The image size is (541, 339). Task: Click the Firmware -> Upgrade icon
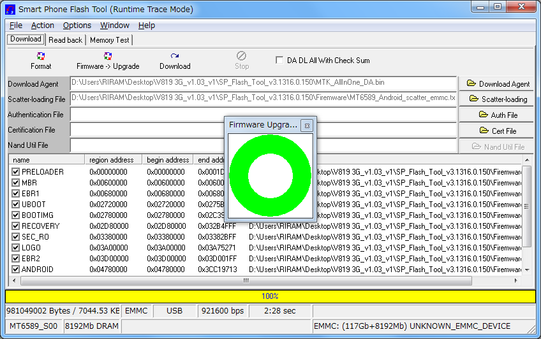click(x=108, y=56)
